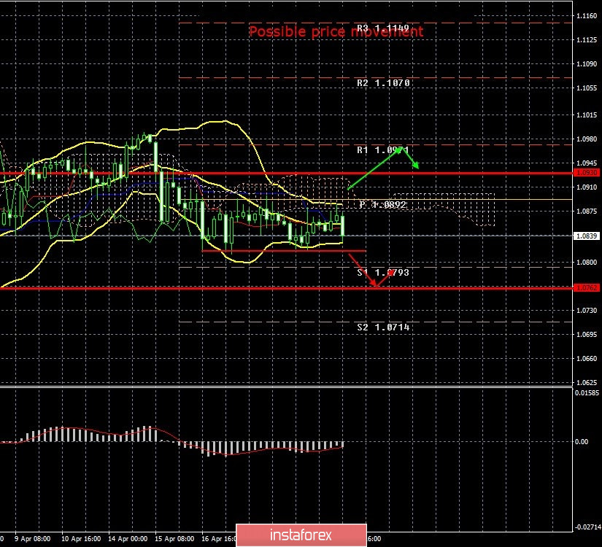The height and width of the screenshot is (547, 602).
Task: Click the 1.0910 price axis value
Action: click(587, 187)
